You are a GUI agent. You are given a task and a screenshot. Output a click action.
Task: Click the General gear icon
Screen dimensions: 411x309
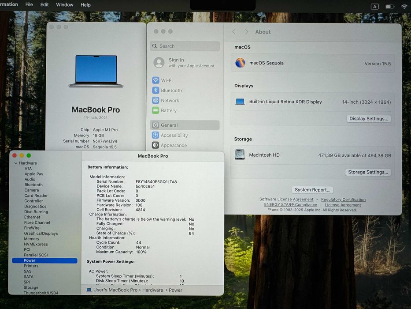pyautogui.click(x=156, y=125)
